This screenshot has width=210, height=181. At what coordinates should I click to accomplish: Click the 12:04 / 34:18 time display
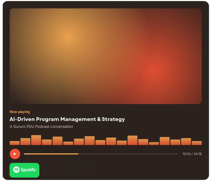tap(192, 154)
